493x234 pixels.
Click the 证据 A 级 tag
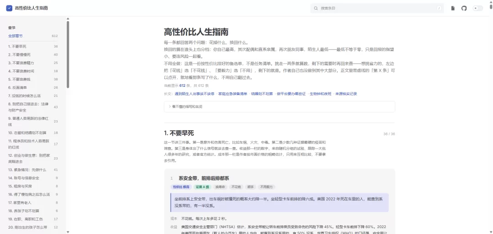click(x=202, y=187)
